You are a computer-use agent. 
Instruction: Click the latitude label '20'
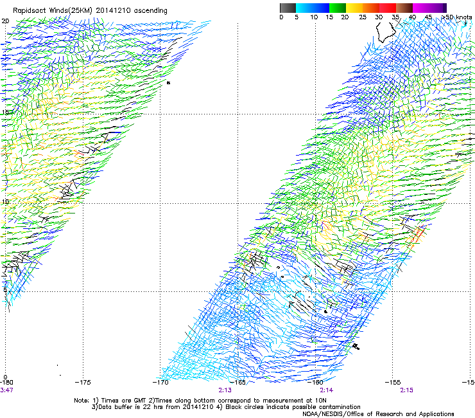pyautogui.click(x=5, y=21)
